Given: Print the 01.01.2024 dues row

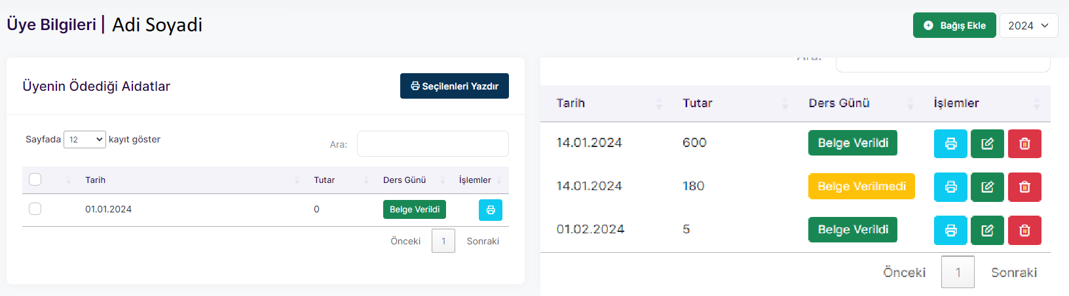Looking at the screenshot, I should coord(491,210).
